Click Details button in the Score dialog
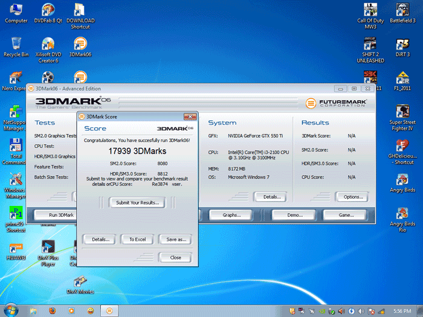 [100, 239]
